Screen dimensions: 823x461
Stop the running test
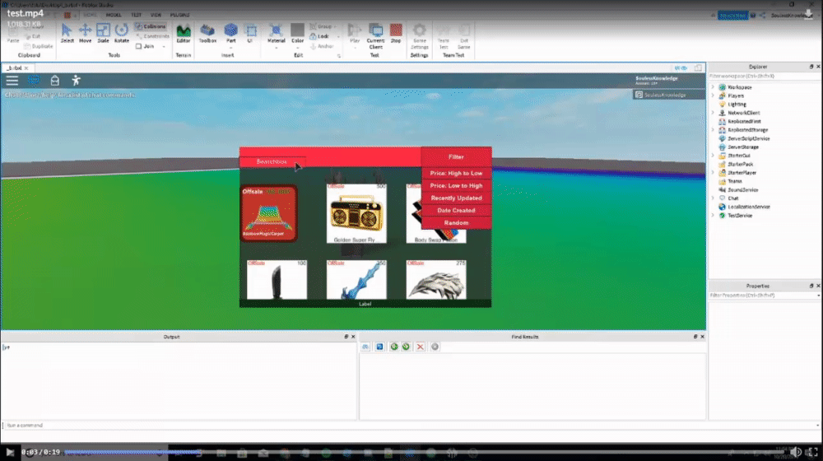tap(396, 33)
